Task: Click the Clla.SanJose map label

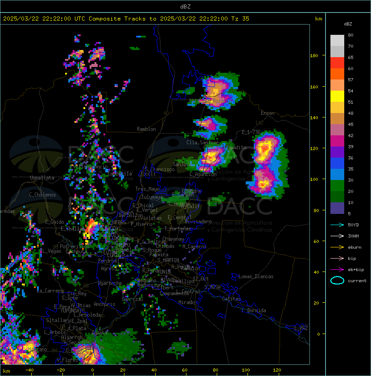Action: tap(202, 142)
